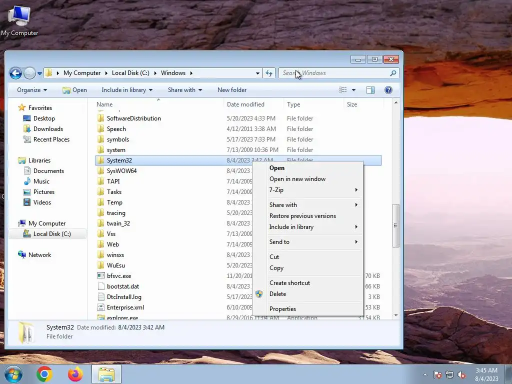
Task: Expand Include in library toolbar menu
Action: [127, 90]
